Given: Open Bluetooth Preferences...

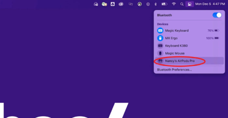Looking at the screenshot, I should pyautogui.click(x=174, y=70).
